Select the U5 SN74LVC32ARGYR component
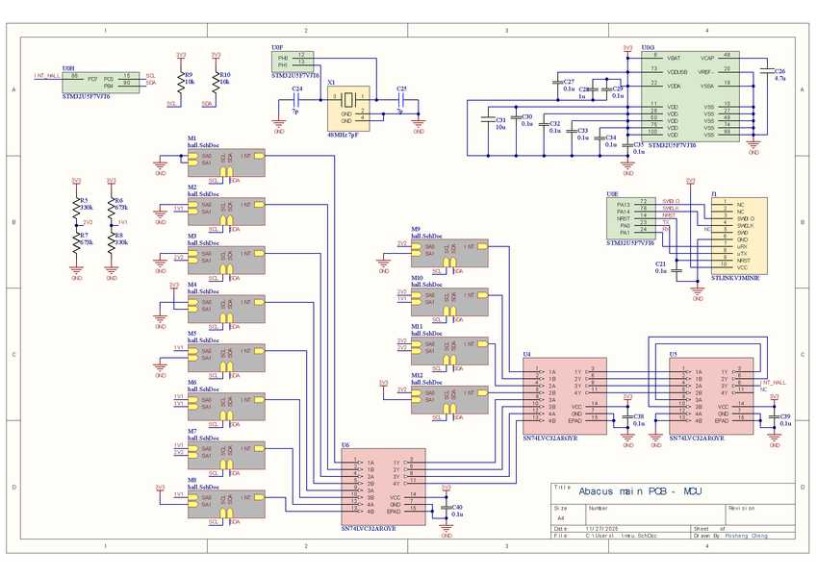Viewport: 817px width, 577px height. click(711, 395)
